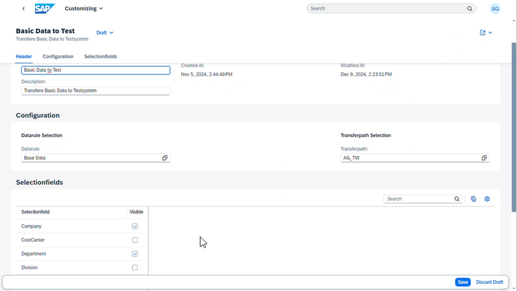Image resolution: width=517 pixels, height=291 pixels.
Task: Open Transferpath value help icon
Action: [484, 158]
